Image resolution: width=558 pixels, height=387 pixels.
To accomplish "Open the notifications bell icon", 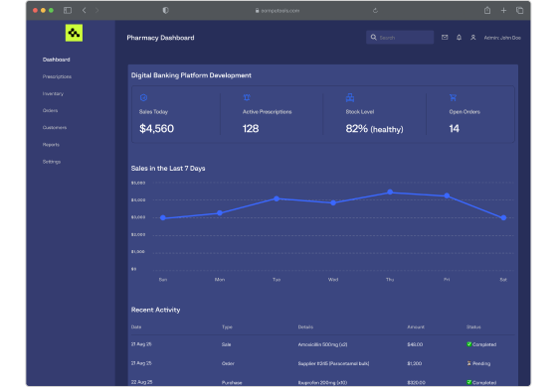I will (x=460, y=38).
